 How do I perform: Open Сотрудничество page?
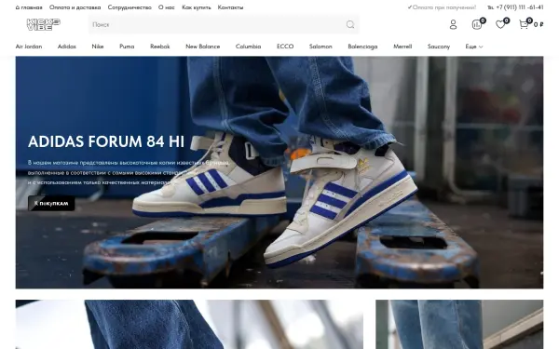coord(130,7)
